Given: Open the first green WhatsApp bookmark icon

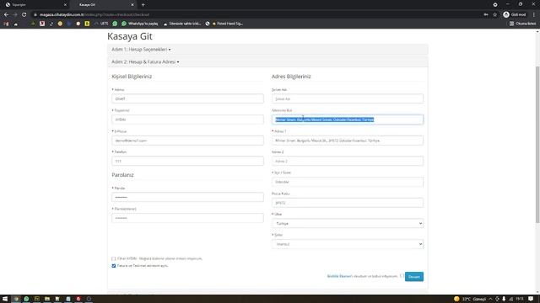Looking at the screenshot, I should click(115, 24).
